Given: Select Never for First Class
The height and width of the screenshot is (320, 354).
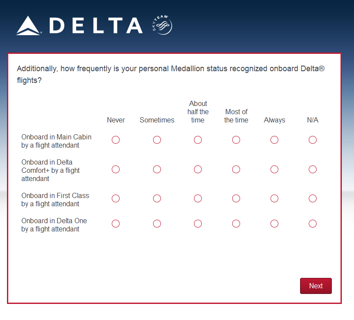Looking at the screenshot, I should tap(116, 198).
